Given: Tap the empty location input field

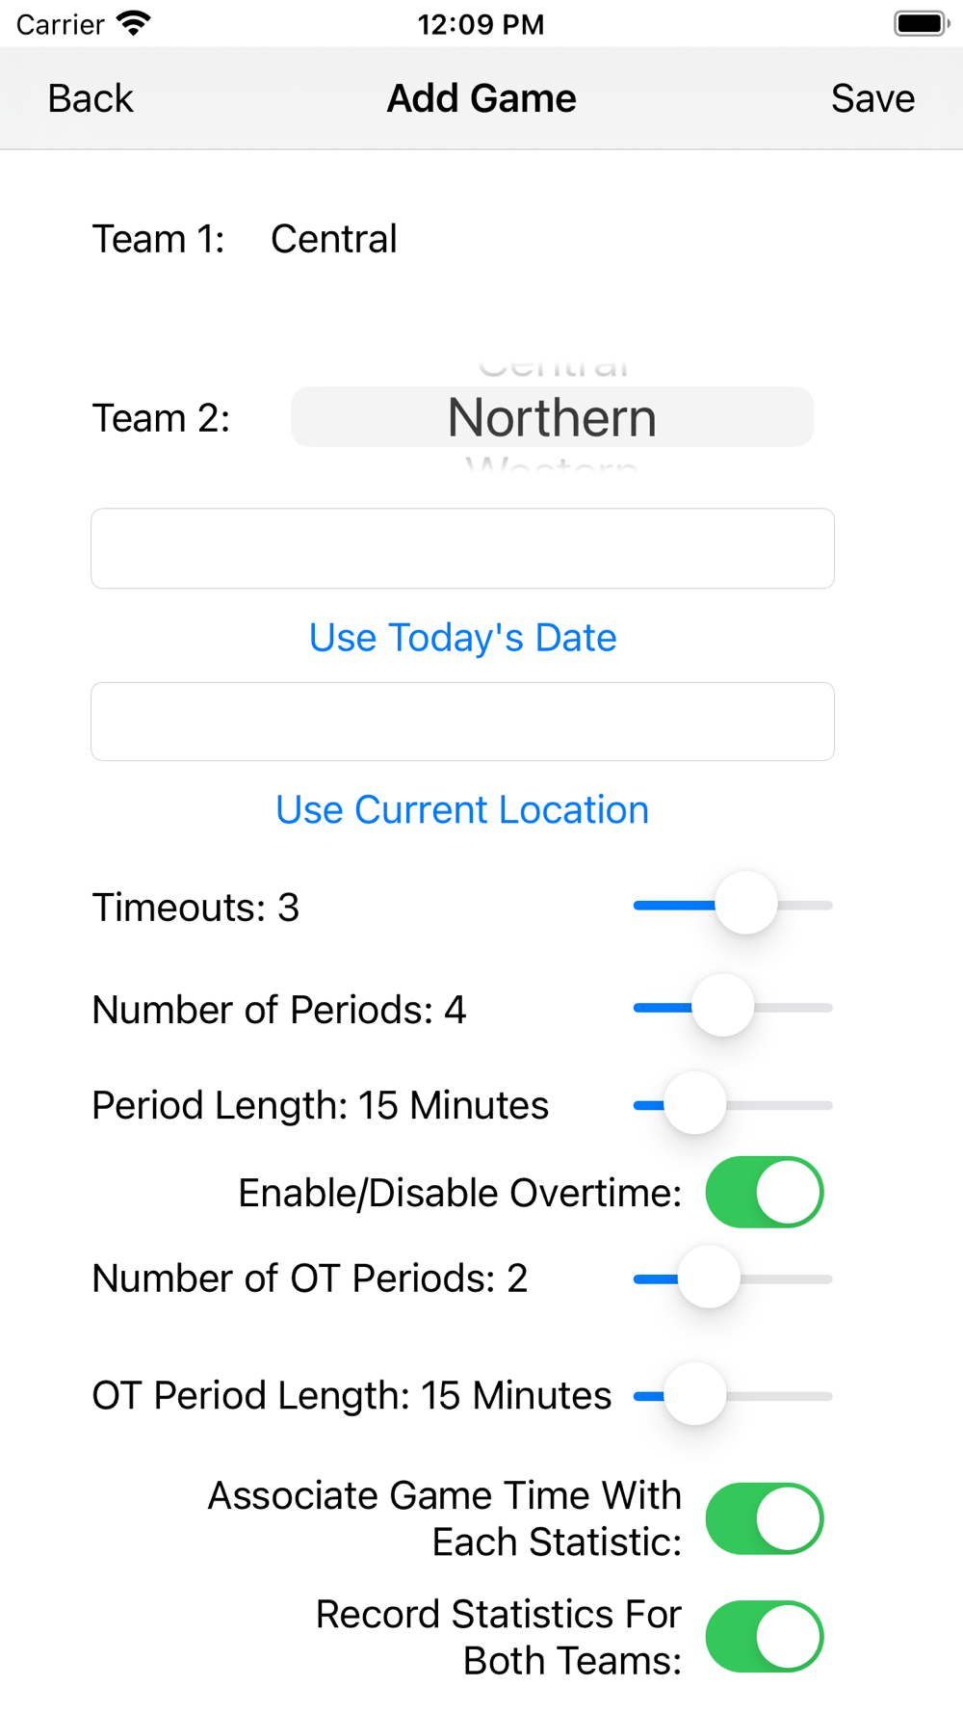Looking at the screenshot, I should tap(462, 722).
